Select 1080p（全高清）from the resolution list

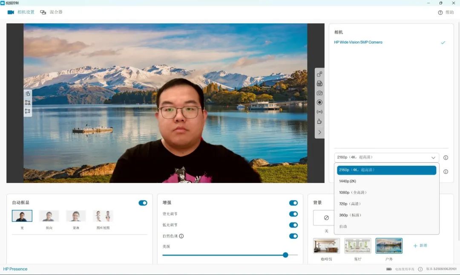point(353,193)
